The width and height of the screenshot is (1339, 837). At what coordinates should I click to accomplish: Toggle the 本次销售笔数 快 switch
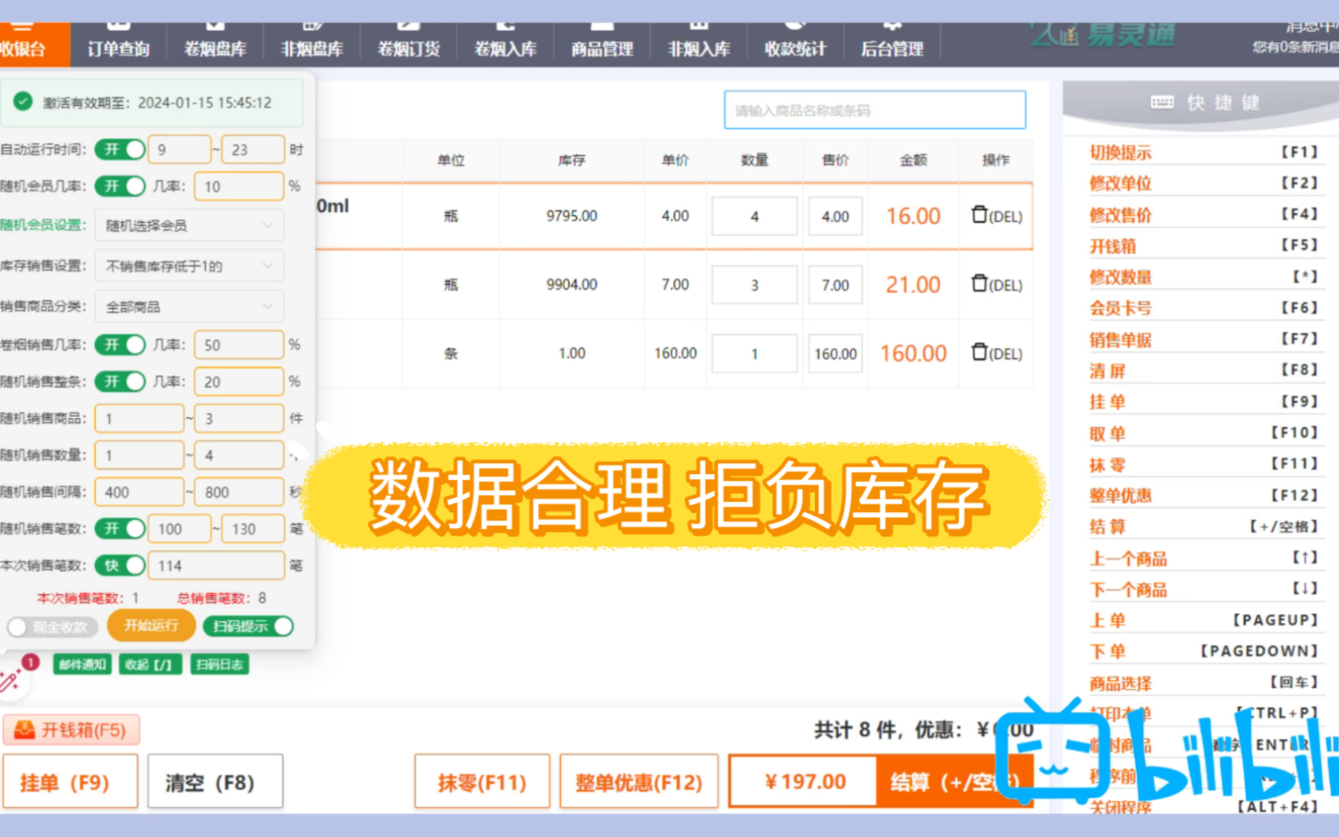(x=120, y=565)
